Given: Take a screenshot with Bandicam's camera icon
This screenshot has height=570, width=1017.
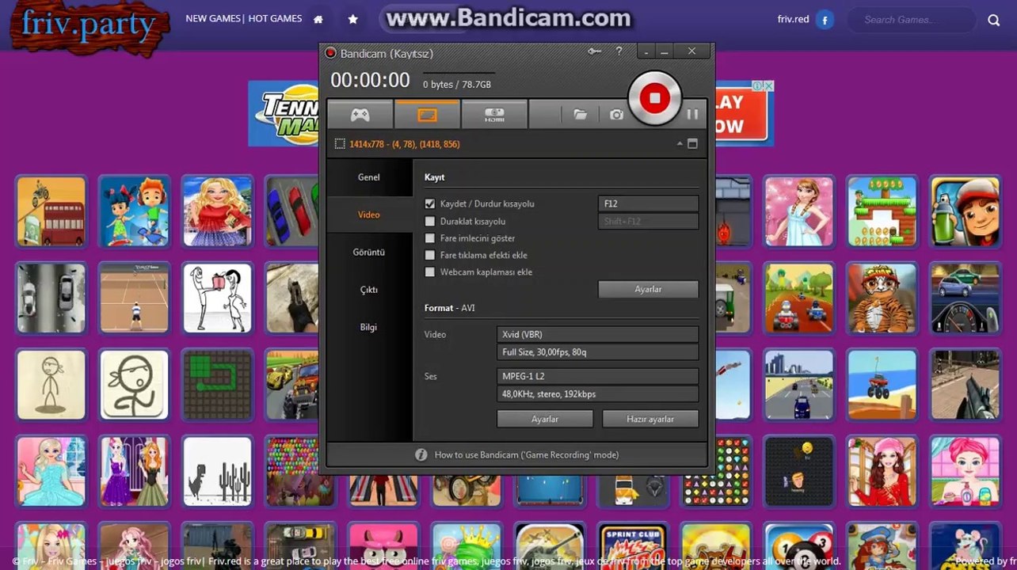Looking at the screenshot, I should 616,115.
